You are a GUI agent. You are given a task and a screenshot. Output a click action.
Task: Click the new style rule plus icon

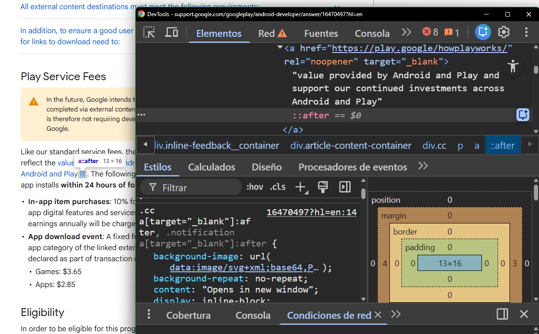(301, 187)
